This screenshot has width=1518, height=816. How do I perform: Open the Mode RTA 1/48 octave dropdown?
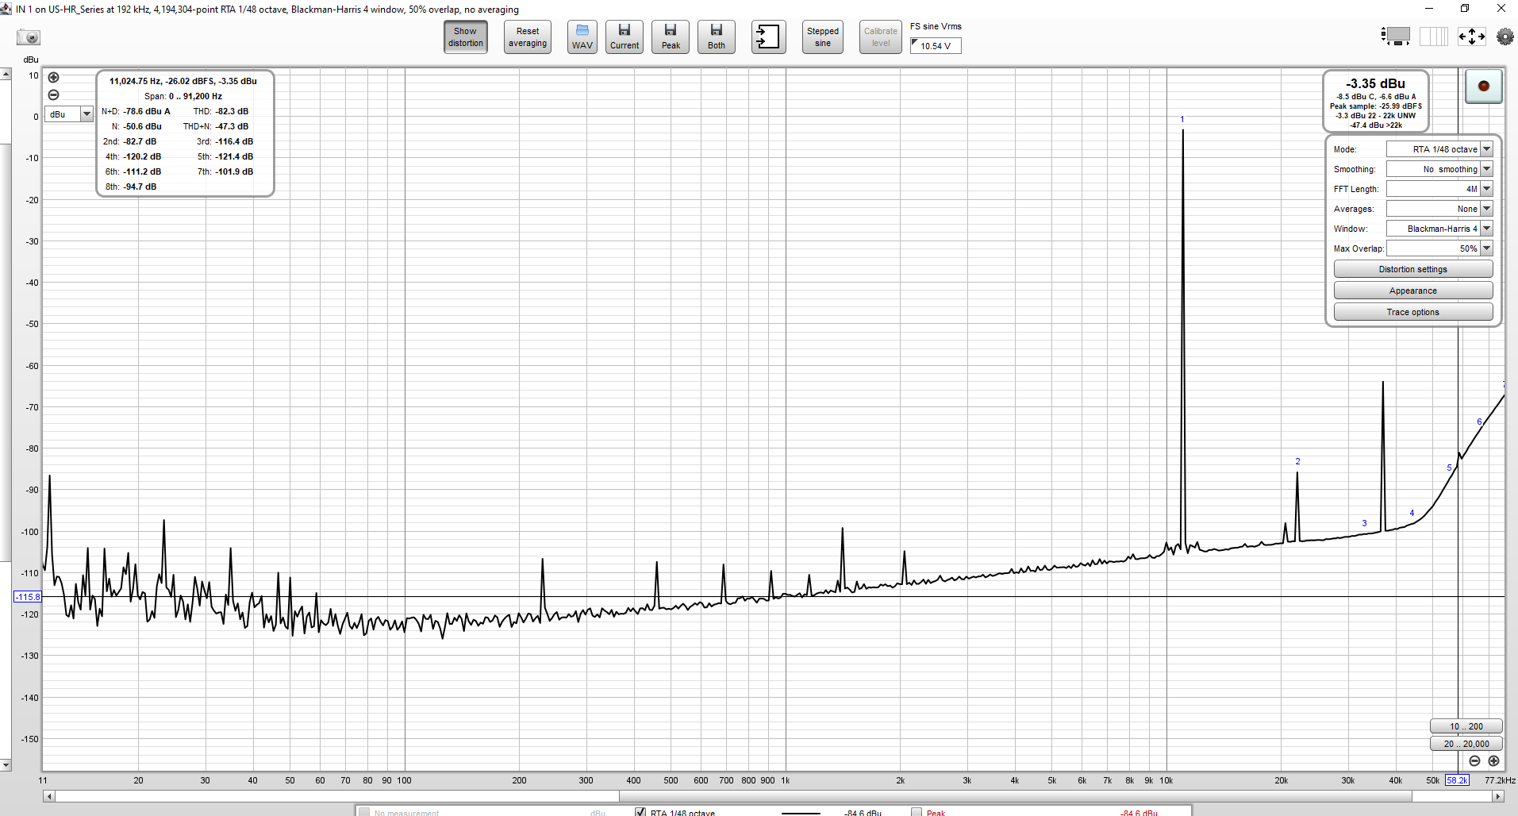point(1439,149)
